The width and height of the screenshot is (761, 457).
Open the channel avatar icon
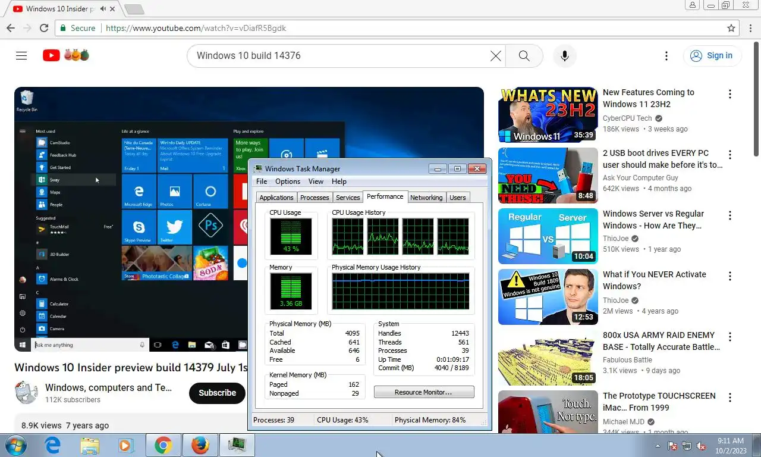point(26,393)
